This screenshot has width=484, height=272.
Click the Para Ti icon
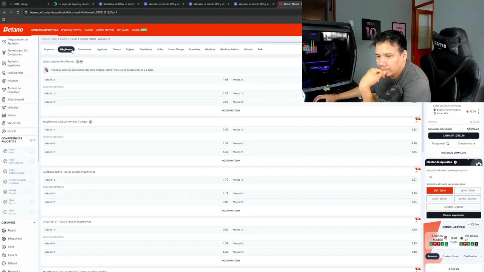[4, 131]
